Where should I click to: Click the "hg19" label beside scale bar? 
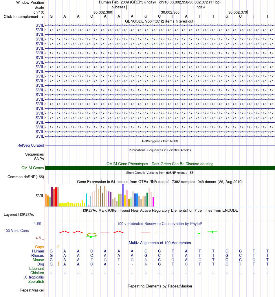(201, 7)
